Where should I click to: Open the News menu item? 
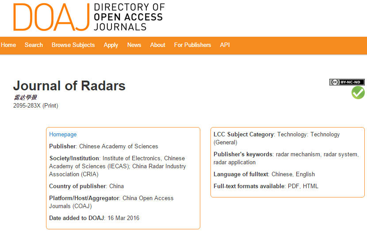pos(134,45)
